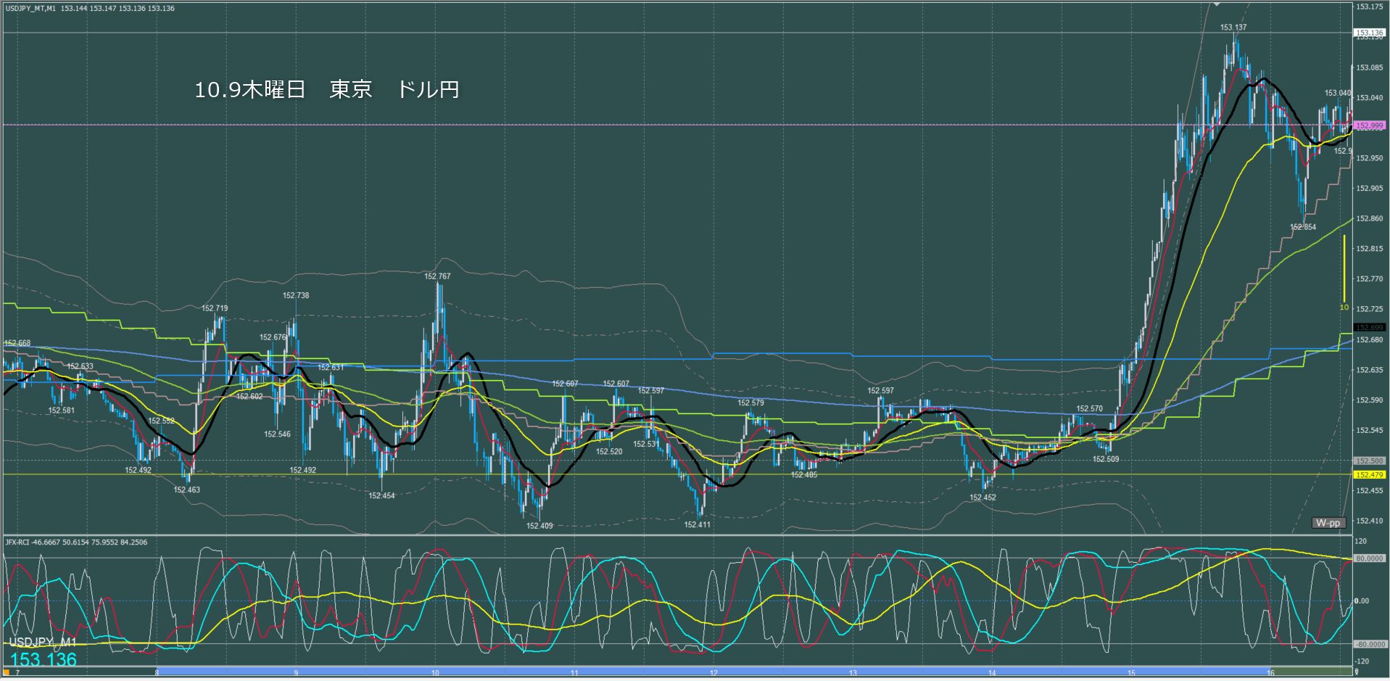Click the W-pp pivot label
Screen dimensions: 1390x681
tap(1328, 523)
